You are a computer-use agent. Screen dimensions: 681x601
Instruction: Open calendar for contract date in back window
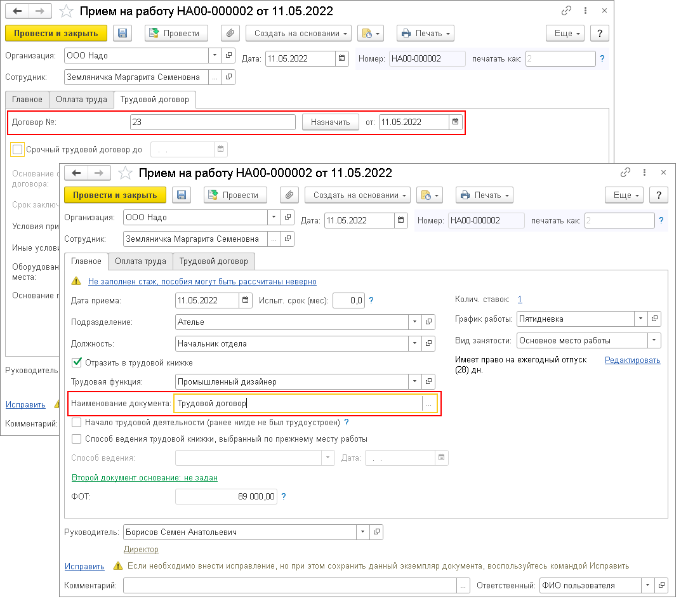tap(455, 122)
